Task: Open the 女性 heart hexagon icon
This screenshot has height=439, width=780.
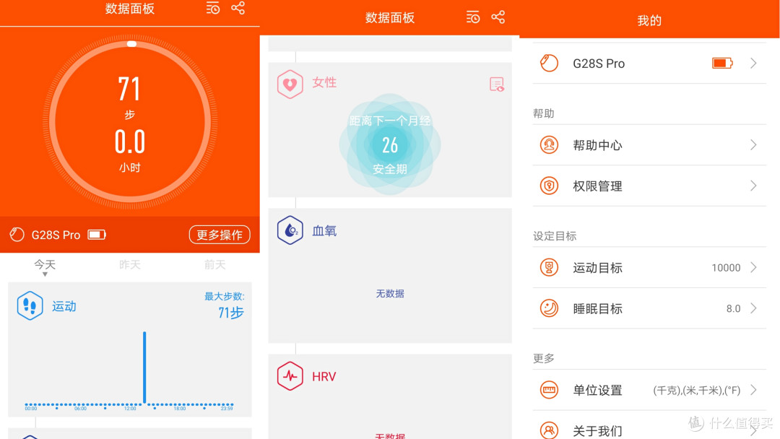Action: 290,84
